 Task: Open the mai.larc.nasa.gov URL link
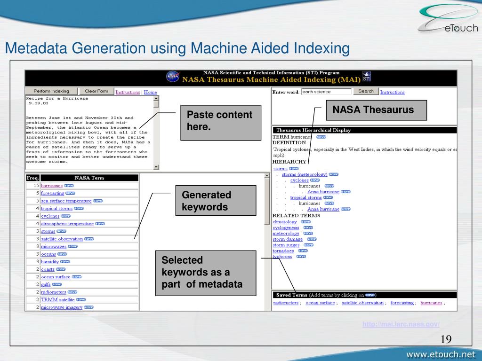[401, 324]
